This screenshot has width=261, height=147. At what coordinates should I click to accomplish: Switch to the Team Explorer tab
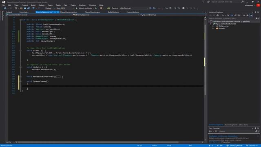pyautogui.click(x=231, y=125)
